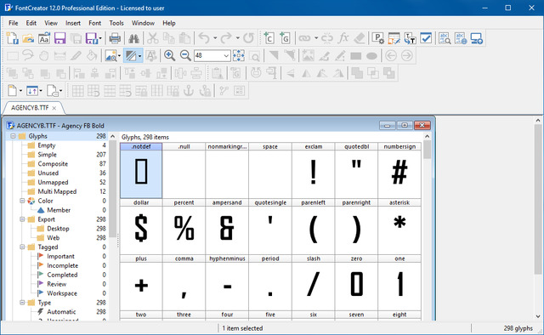Close the AGENCYB.TTF tab with its x
The image size is (544, 335).
pos(54,108)
